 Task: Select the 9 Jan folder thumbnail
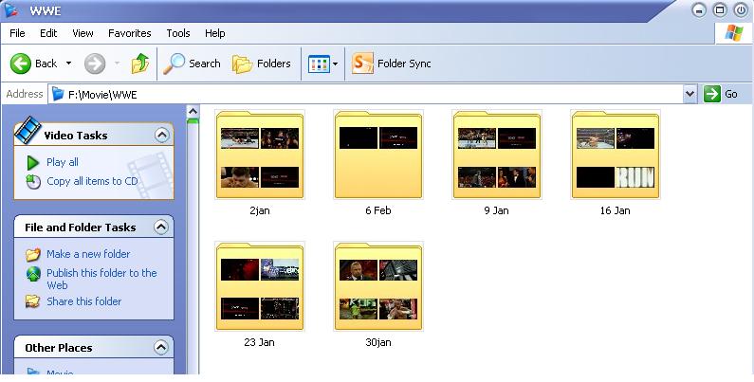pyautogui.click(x=497, y=155)
